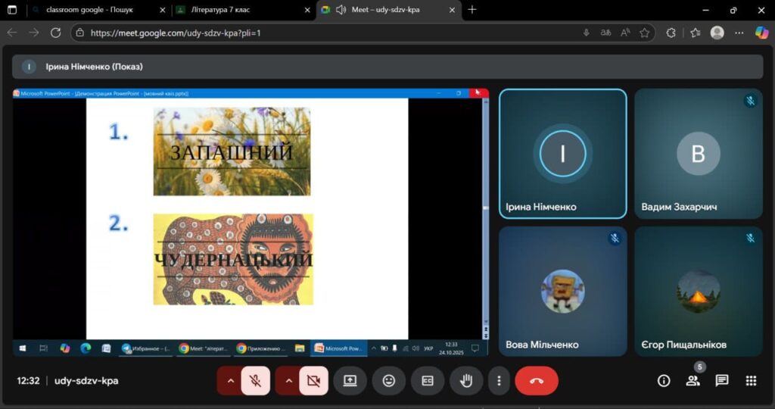
Task: Expand the camera video settings chevron
Action: 288,381
